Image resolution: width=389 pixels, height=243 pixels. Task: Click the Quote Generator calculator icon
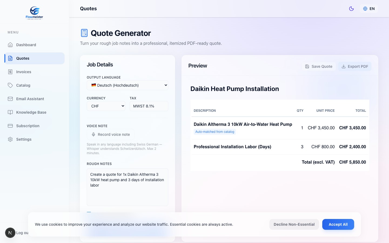pos(84,33)
